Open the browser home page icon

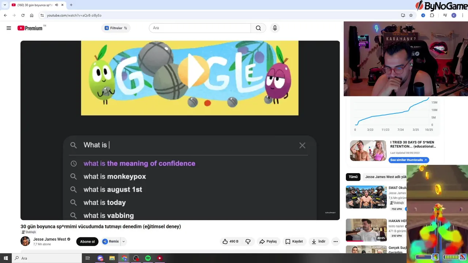point(32,15)
